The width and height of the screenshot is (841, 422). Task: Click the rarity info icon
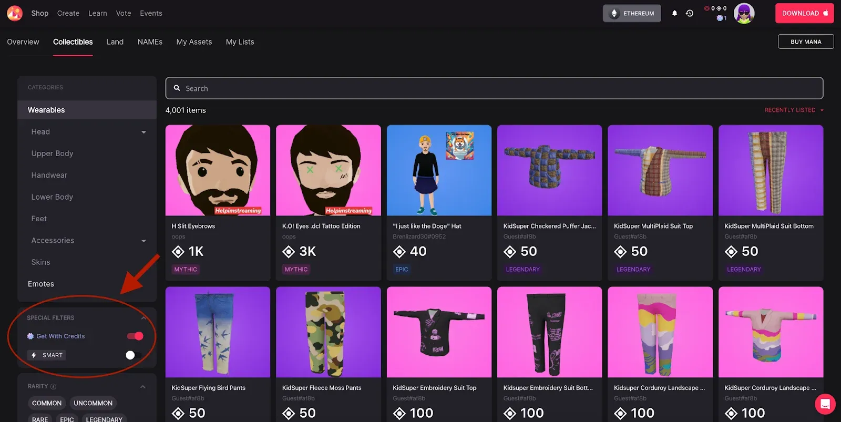pos(53,386)
